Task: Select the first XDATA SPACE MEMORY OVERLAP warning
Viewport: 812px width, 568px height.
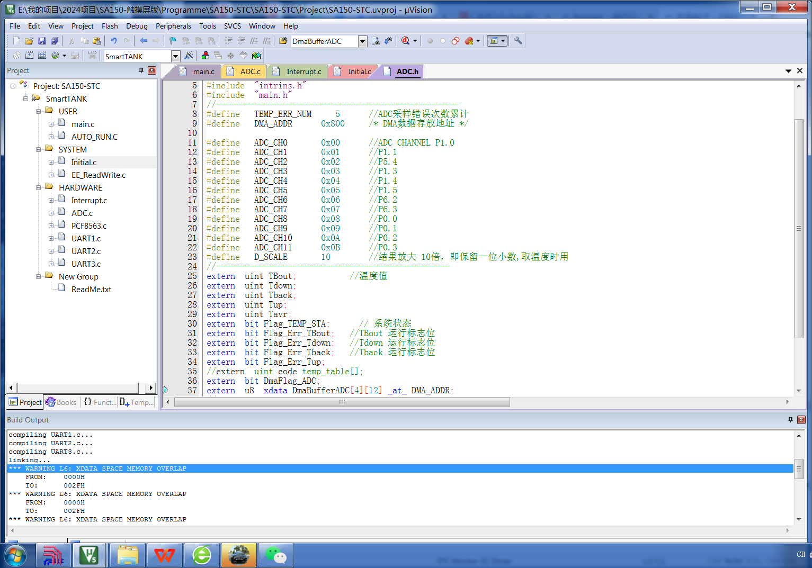Action: coord(400,468)
